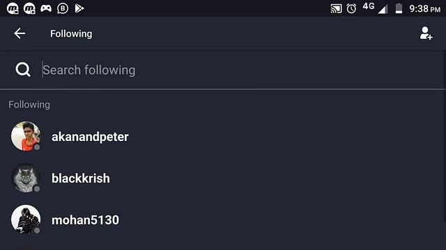Viewport: 446px width, 250px height.
Task: Tap the game controller notification icon
Action: pyautogui.click(x=46, y=8)
